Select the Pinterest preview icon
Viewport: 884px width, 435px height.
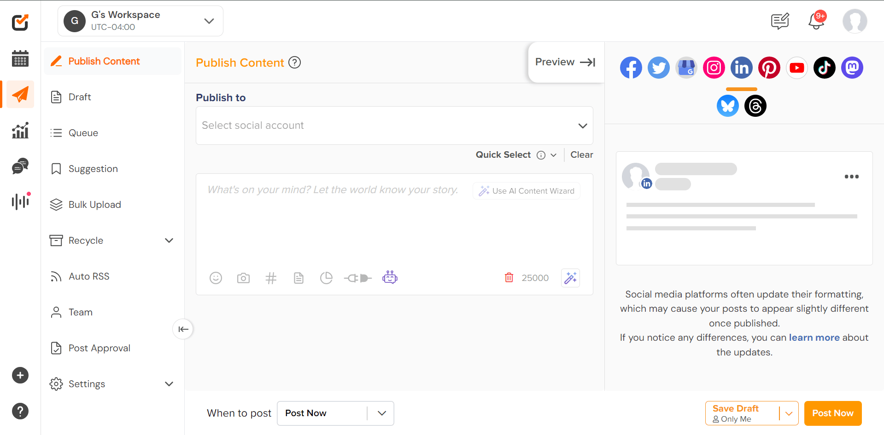(x=769, y=68)
